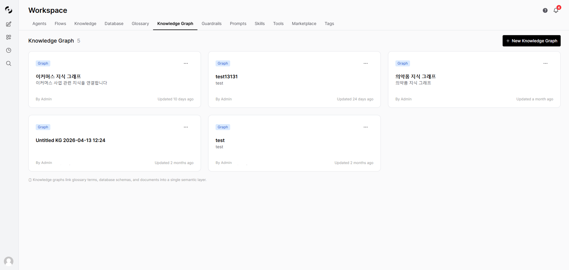
Task: Switch to the Marketplace tab
Action: [304, 24]
